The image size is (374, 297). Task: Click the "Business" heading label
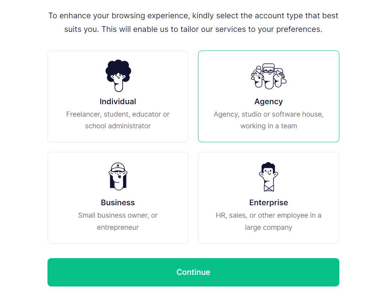(118, 203)
